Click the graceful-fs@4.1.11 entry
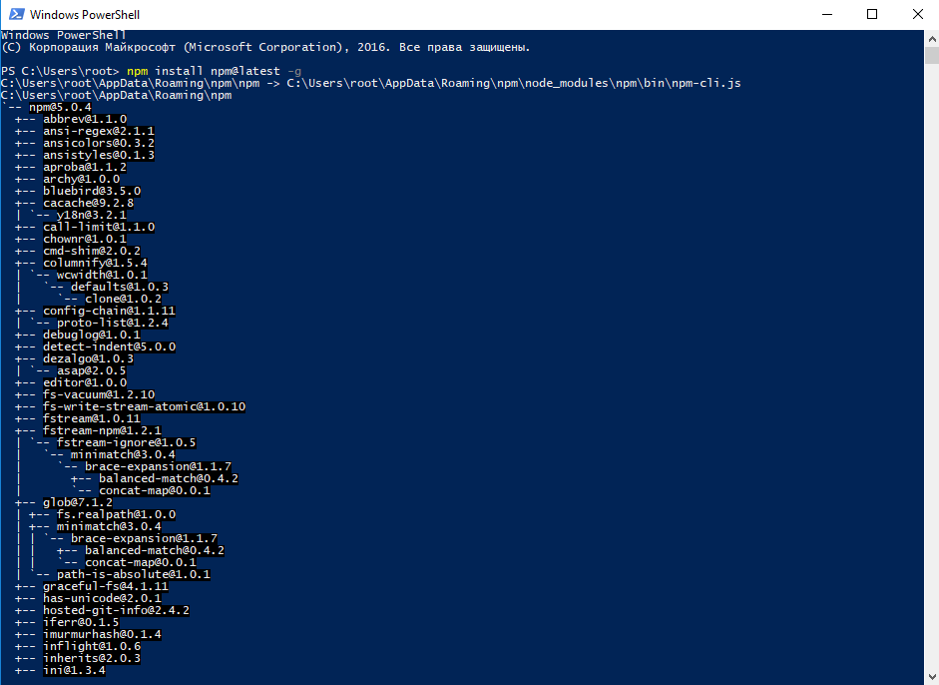Image resolution: width=939 pixels, height=685 pixels. click(x=106, y=587)
